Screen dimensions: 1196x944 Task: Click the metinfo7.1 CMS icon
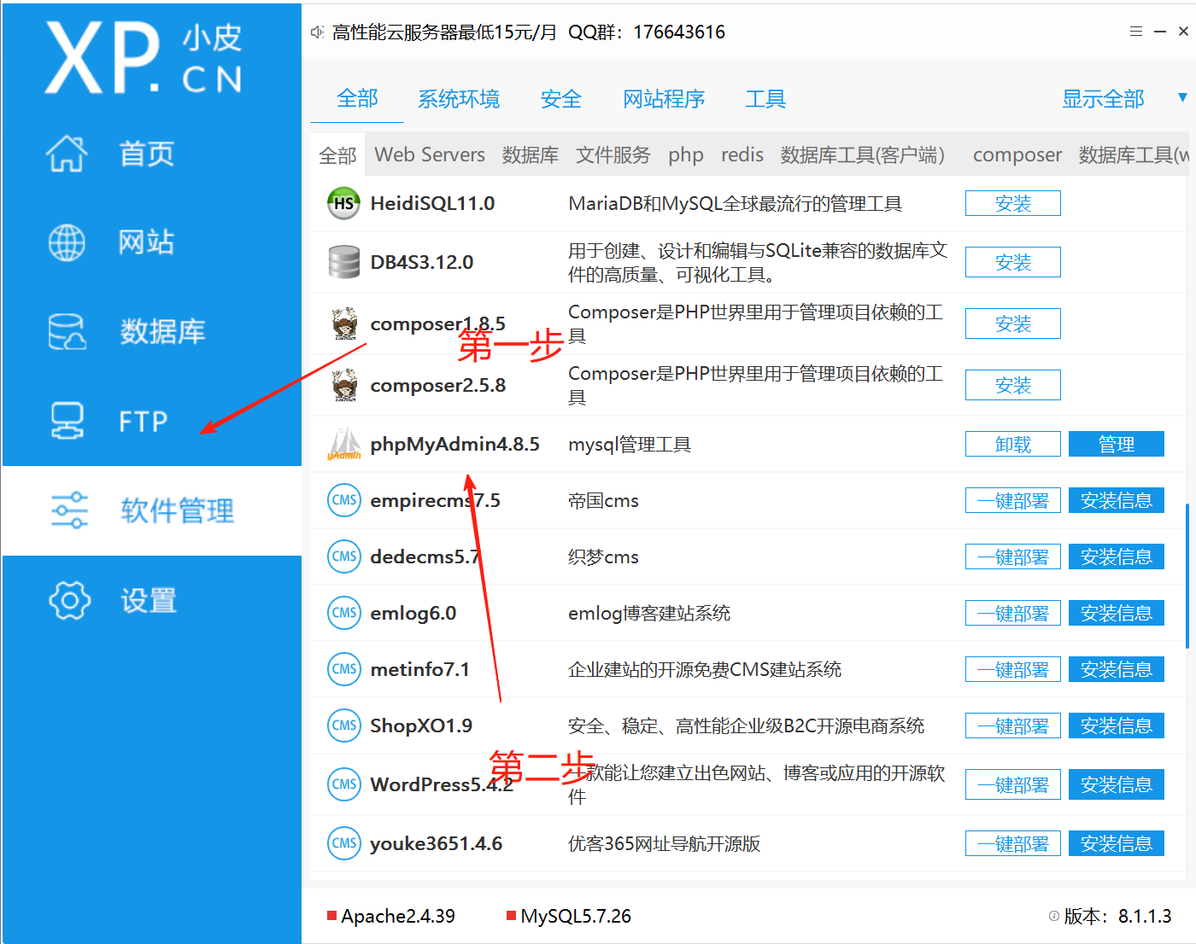pyautogui.click(x=344, y=669)
